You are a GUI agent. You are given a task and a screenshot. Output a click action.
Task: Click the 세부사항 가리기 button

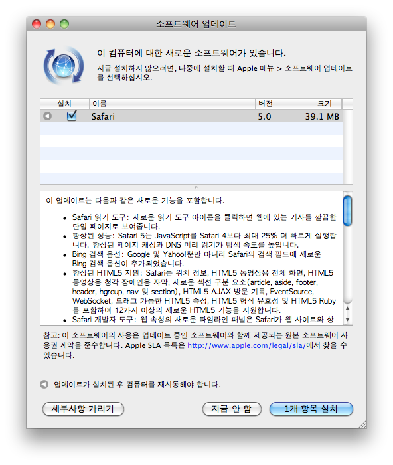tap(83, 409)
